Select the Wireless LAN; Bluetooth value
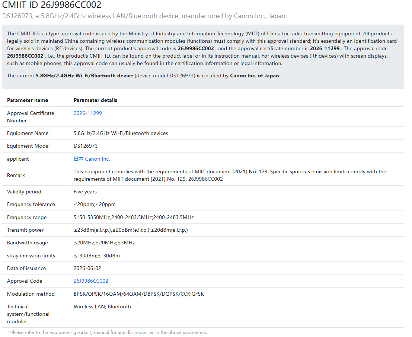The height and width of the screenshot is (337, 412). point(102,306)
